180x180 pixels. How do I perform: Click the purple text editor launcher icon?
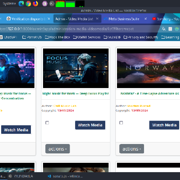click(45, 4)
